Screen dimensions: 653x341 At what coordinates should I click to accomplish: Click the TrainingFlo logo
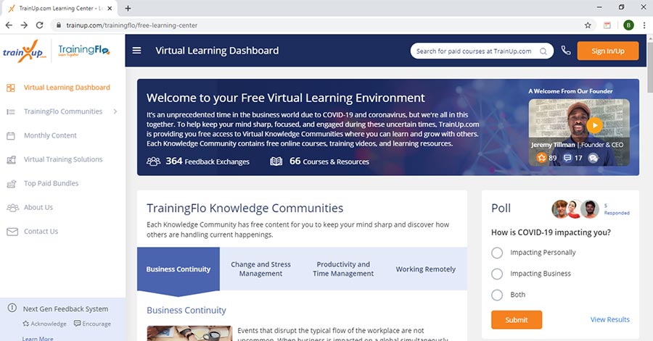[x=83, y=51]
